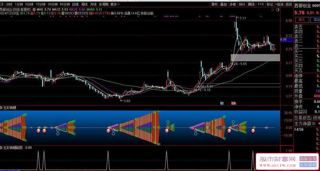The width and height of the screenshot is (320, 171).
Task: Click the 4.30 - 4.31 gap label
Action: 205,86
